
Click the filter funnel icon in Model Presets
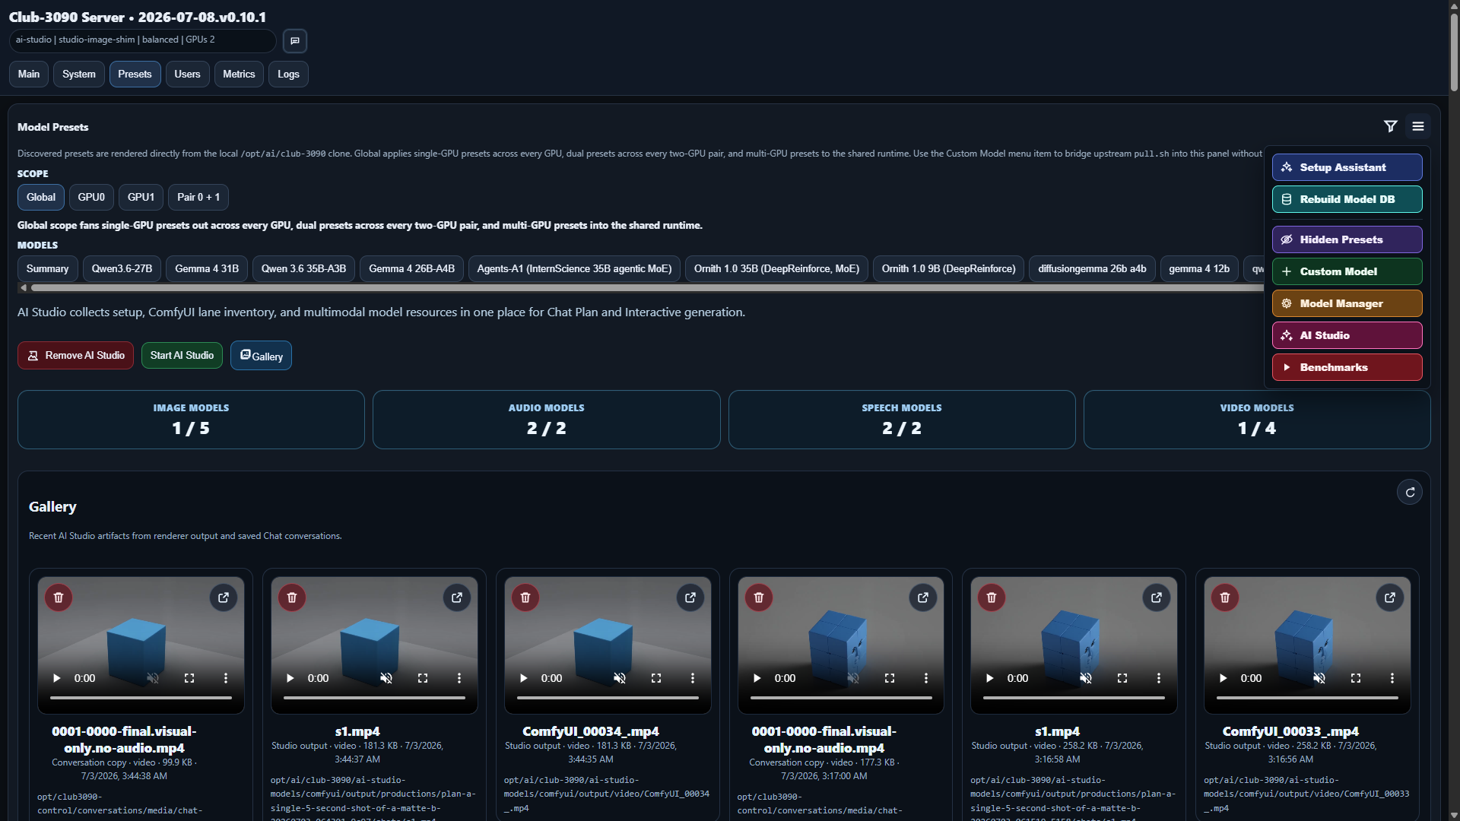pyautogui.click(x=1390, y=126)
